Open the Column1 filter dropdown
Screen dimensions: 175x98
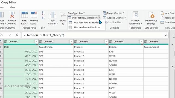36,42
